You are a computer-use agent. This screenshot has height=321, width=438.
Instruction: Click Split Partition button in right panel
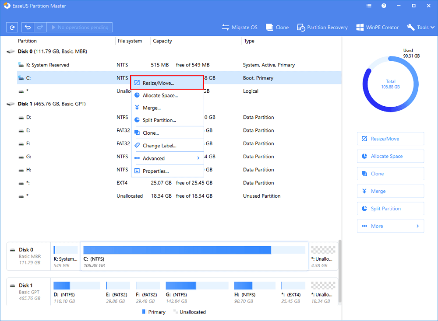point(390,209)
